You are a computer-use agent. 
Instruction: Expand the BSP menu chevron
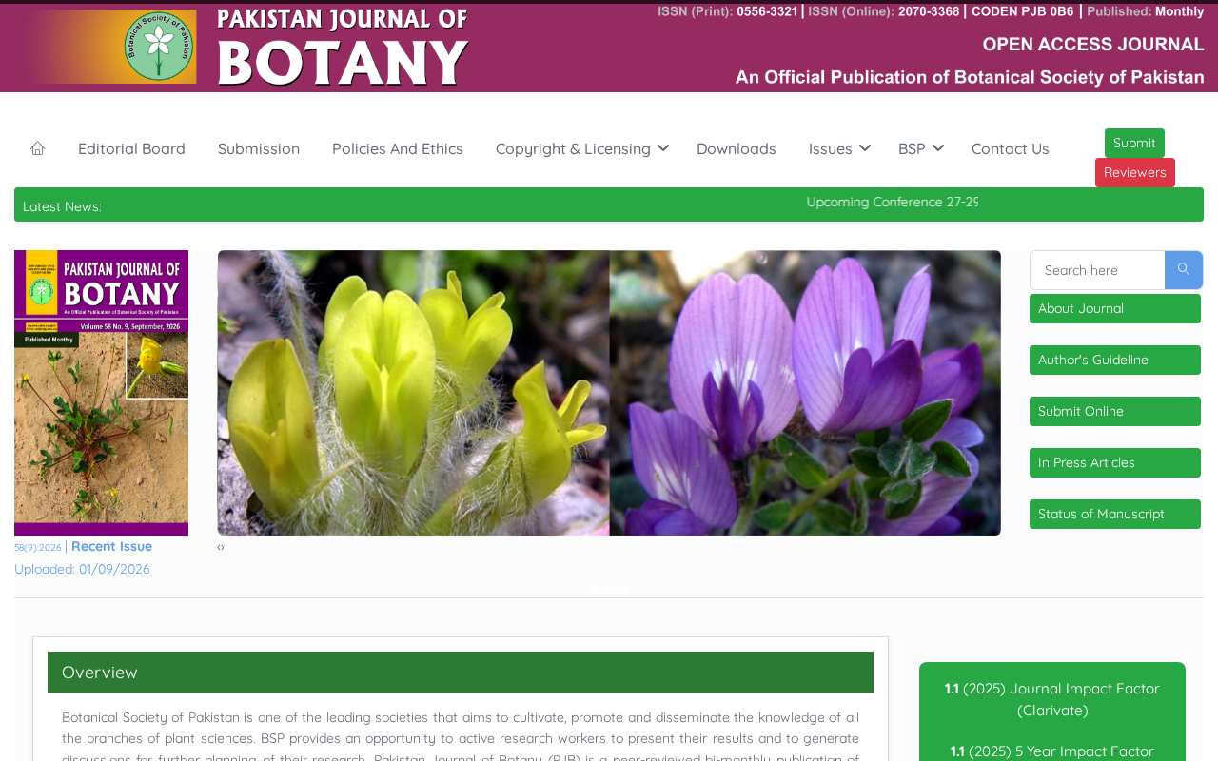click(x=938, y=148)
